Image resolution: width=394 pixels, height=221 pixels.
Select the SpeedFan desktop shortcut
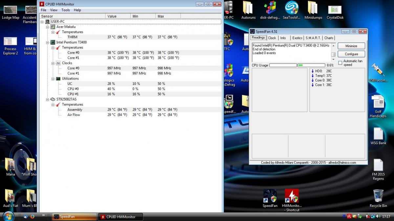pyautogui.click(x=270, y=198)
